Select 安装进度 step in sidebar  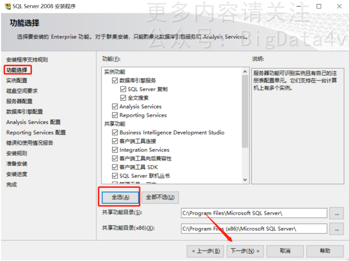[x=17, y=174]
